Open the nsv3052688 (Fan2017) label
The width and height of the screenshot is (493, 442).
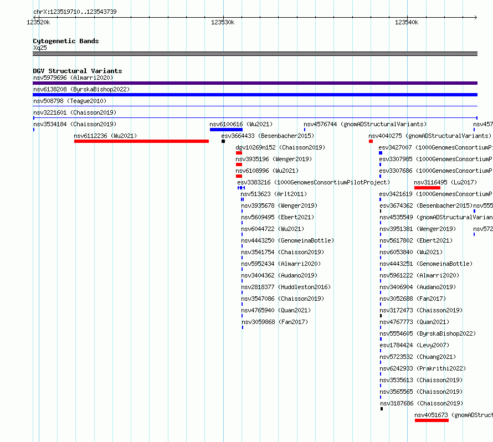tap(413, 299)
